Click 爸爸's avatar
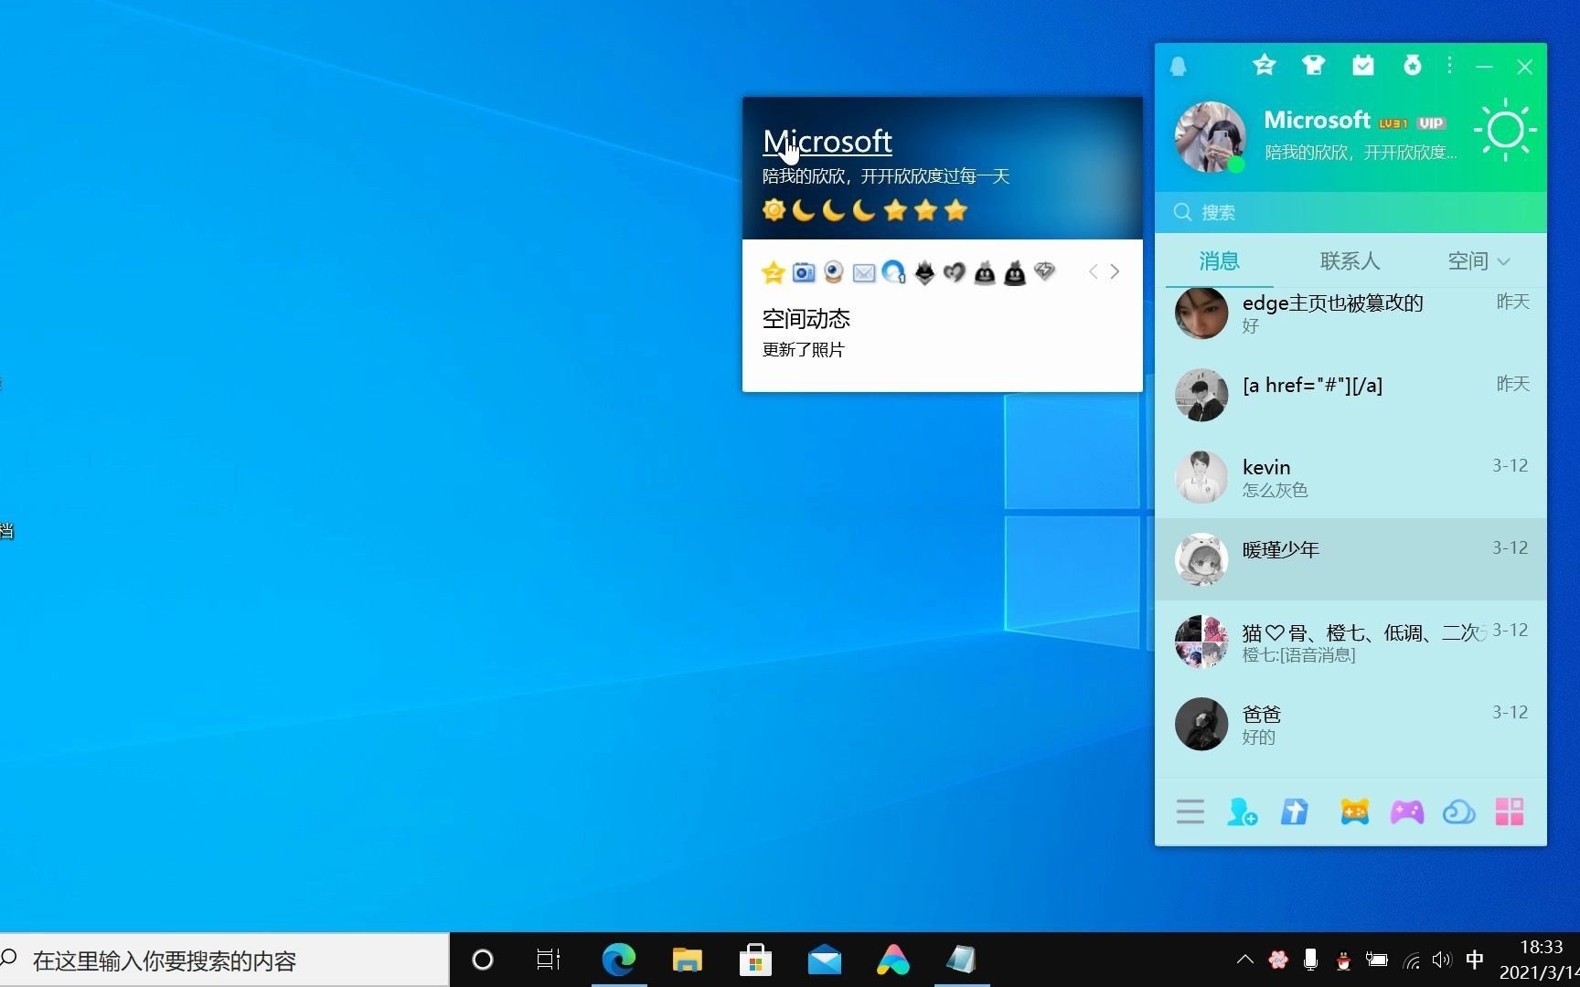1580x987 pixels. 1201,724
